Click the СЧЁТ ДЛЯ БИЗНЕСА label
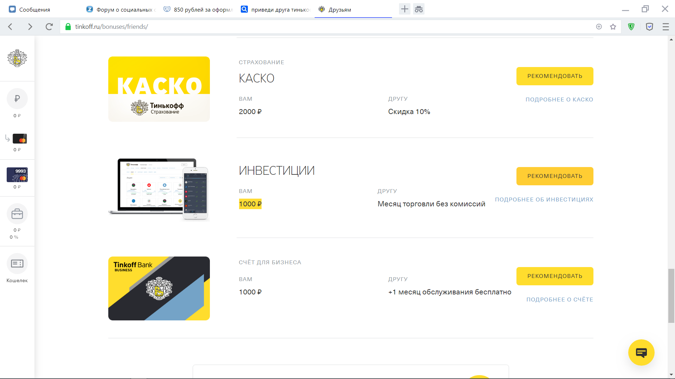This screenshot has width=675, height=379. [x=270, y=262]
